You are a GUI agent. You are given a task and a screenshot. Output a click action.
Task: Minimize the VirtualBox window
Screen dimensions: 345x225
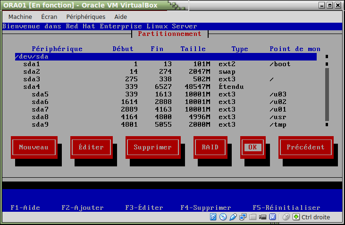[x=322, y=5]
